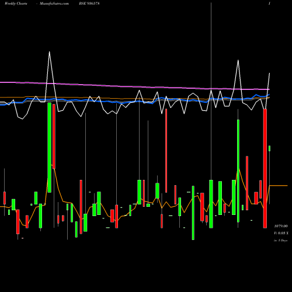Click the small green candle at far right
The image size is (292, 292).
pyautogui.click(x=270, y=148)
